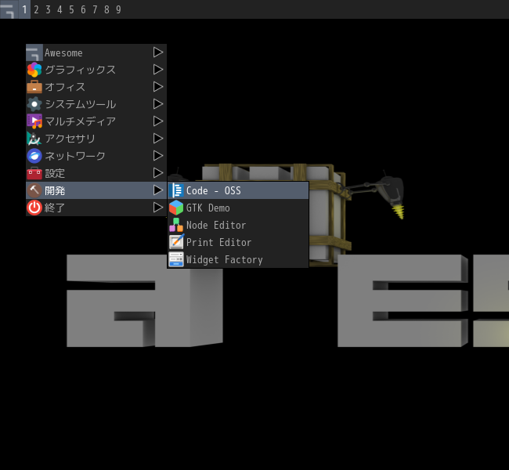Expand the オフィス submenu arrow
The height and width of the screenshot is (470, 509).
(x=158, y=87)
